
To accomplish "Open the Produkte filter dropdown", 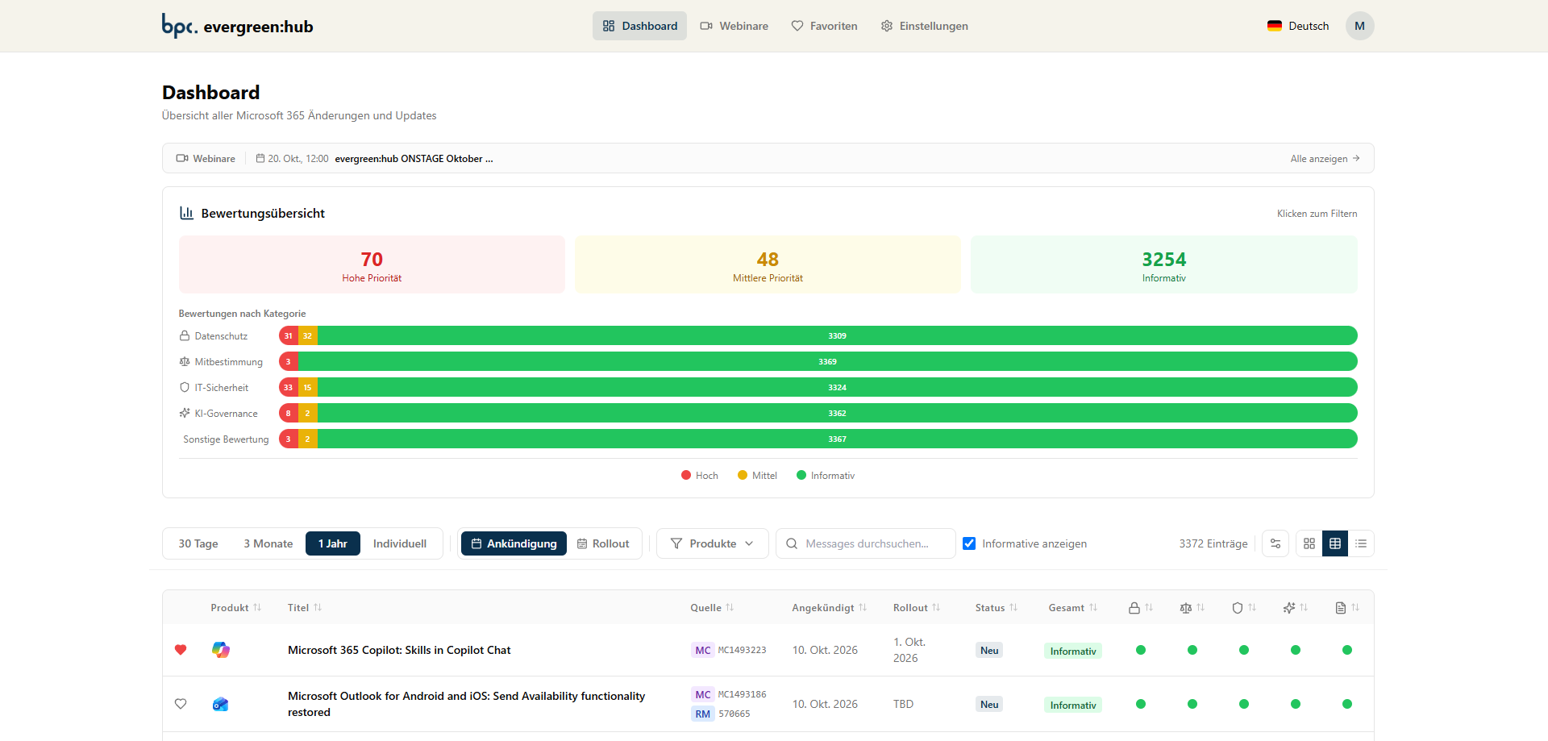I will [713, 543].
